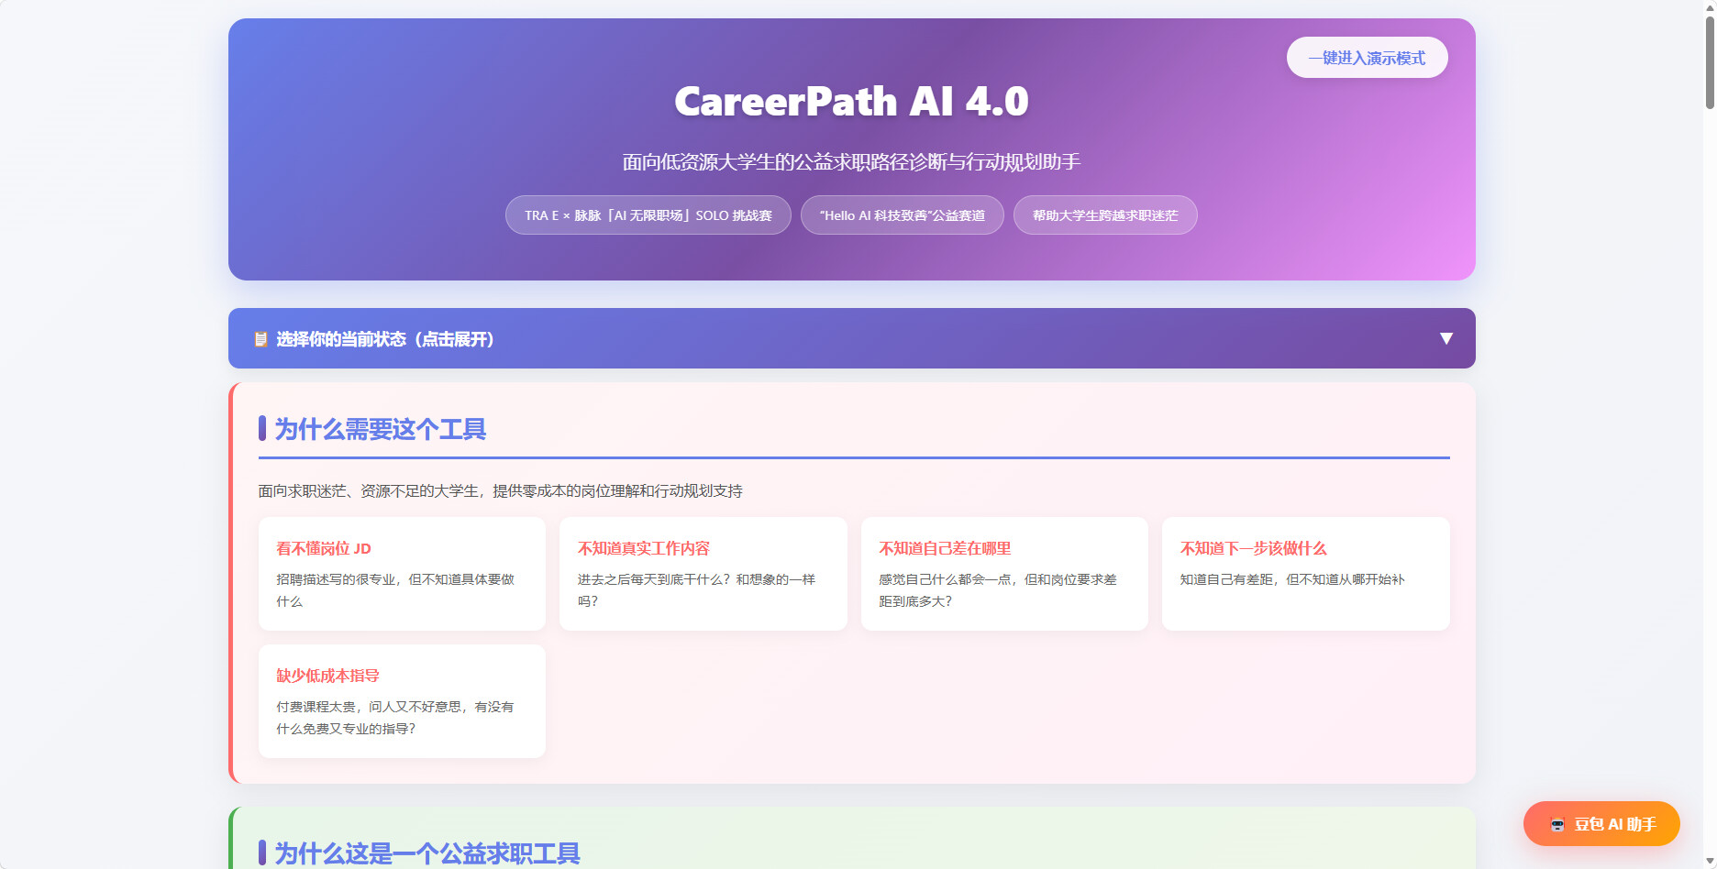Select the Hello AI 科技致善 公益赛道 tag

click(x=902, y=215)
